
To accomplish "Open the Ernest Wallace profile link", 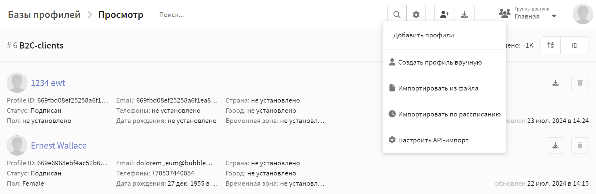I will point(59,145).
